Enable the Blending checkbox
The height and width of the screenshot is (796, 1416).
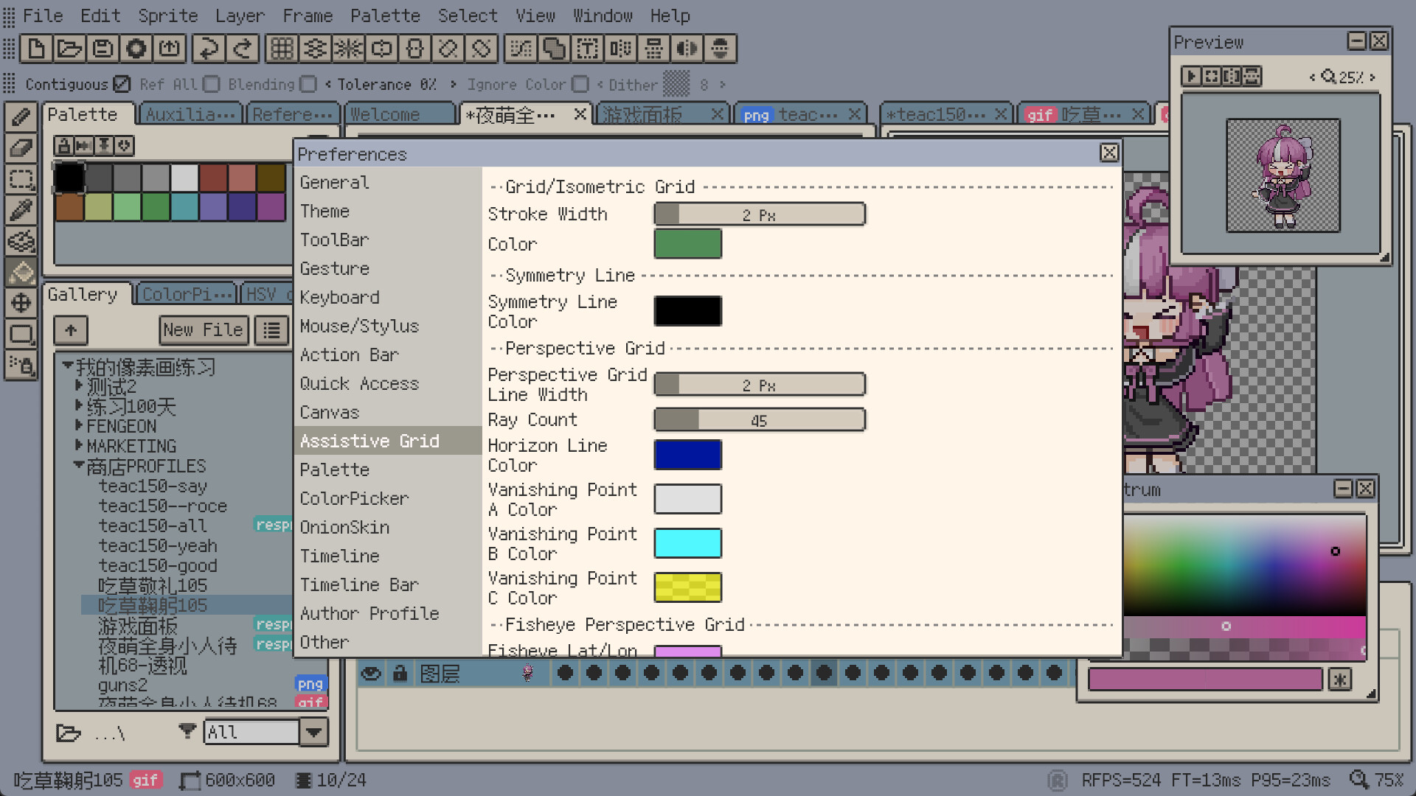(308, 84)
